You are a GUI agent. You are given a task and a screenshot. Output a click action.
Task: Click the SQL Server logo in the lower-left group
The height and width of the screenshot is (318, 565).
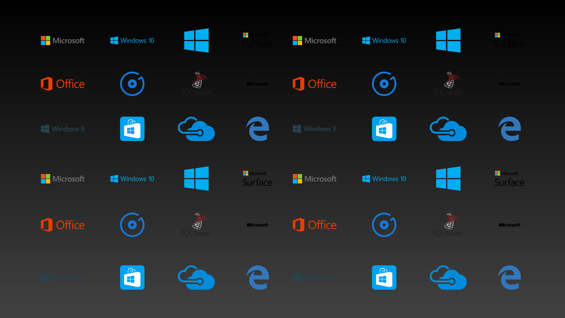[196, 225]
